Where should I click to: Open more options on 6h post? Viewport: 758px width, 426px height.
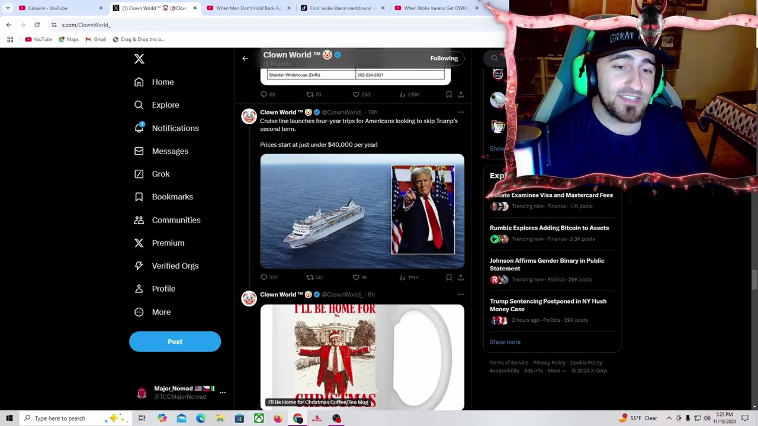coord(461,295)
